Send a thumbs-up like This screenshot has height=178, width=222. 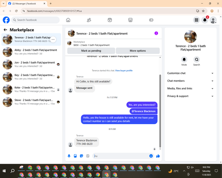click(x=158, y=156)
